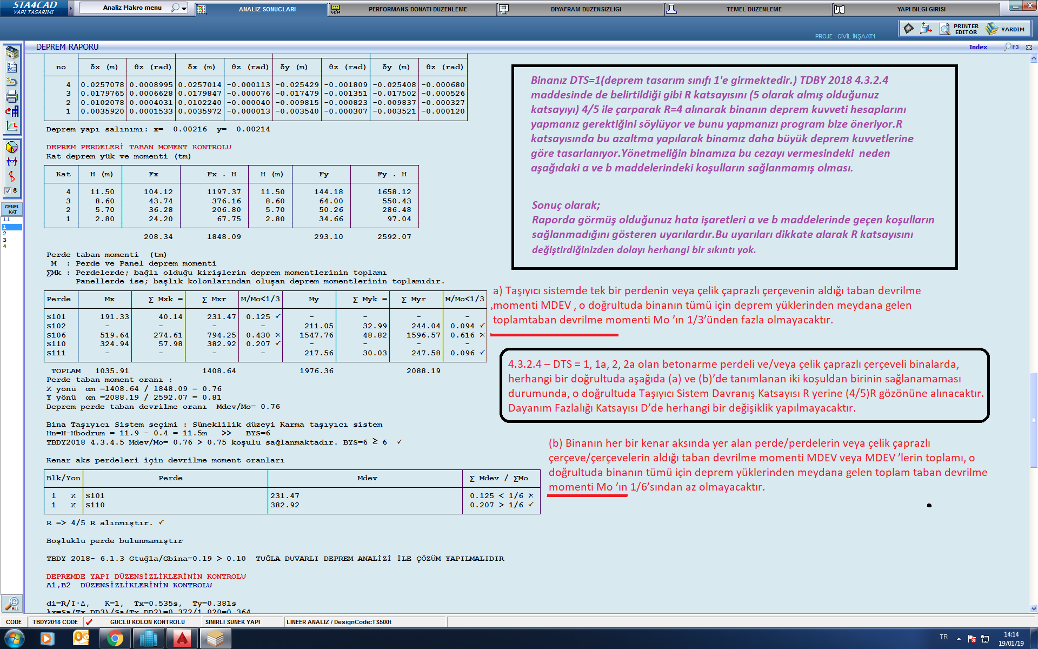Open the pie chart icon in sidebar
1038x649 pixels.
click(12, 147)
